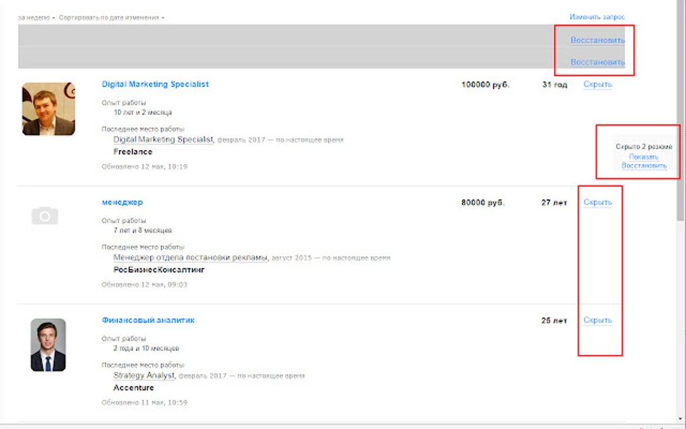Click the '100000 руб.' salary value
Viewport: 686px width, 429px height.
pos(485,85)
